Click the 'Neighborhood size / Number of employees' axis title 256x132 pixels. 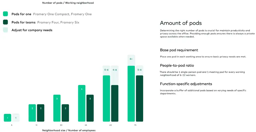tap(69, 130)
